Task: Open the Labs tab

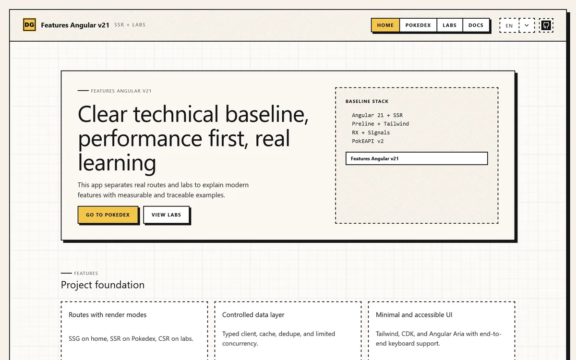Action: click(x=450, y=25)
